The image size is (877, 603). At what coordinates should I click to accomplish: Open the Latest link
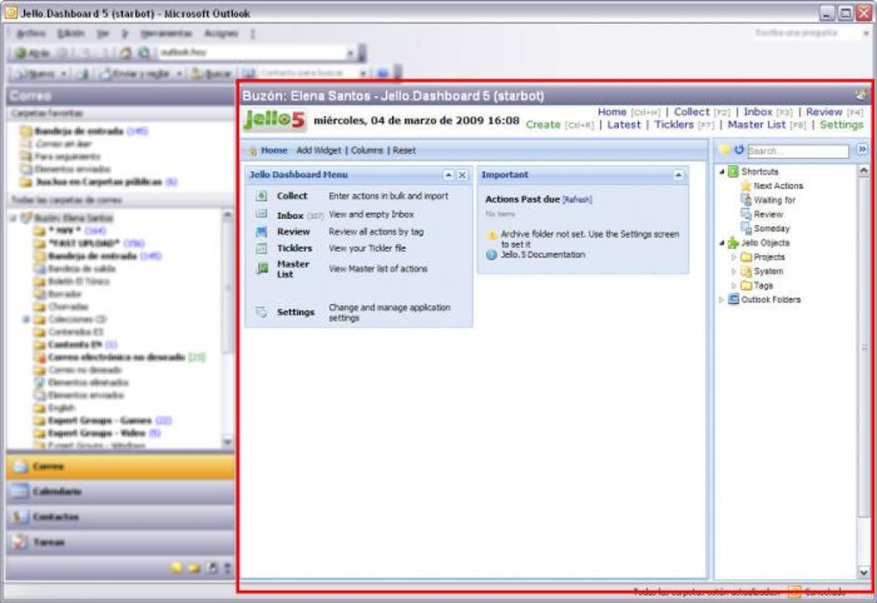[623, 125]
